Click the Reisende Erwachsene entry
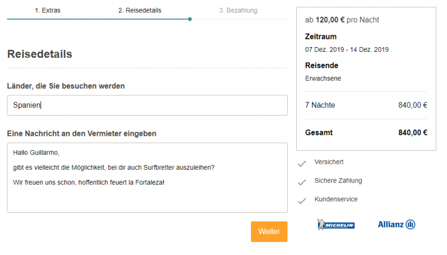The height and width of the screenshot is (255, 447). point(323,79)
